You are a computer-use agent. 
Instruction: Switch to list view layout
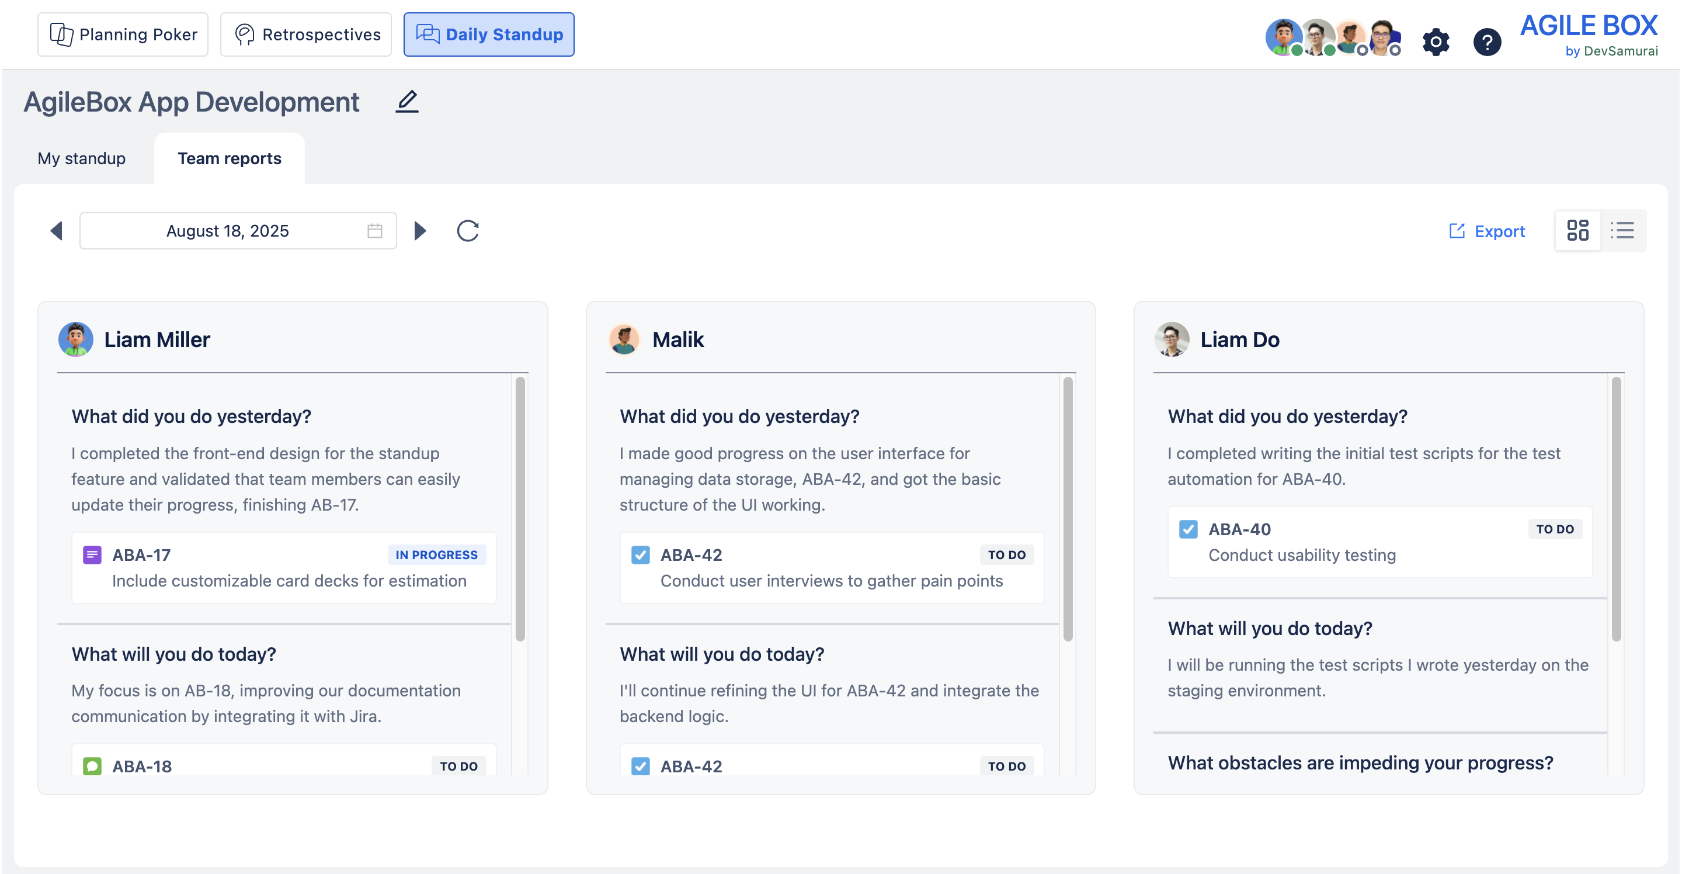click(1622, 231)
